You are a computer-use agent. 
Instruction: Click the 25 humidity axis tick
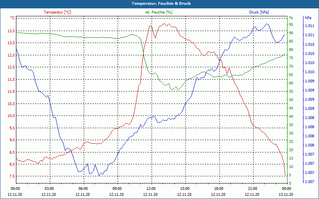point(291,141)
